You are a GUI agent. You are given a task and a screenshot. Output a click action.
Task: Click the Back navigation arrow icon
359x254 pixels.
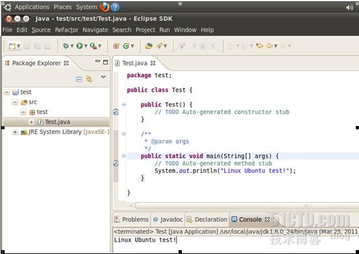(269, 46)
